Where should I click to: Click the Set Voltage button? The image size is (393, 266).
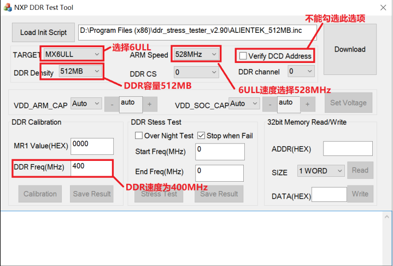click(x=348, y=103)
